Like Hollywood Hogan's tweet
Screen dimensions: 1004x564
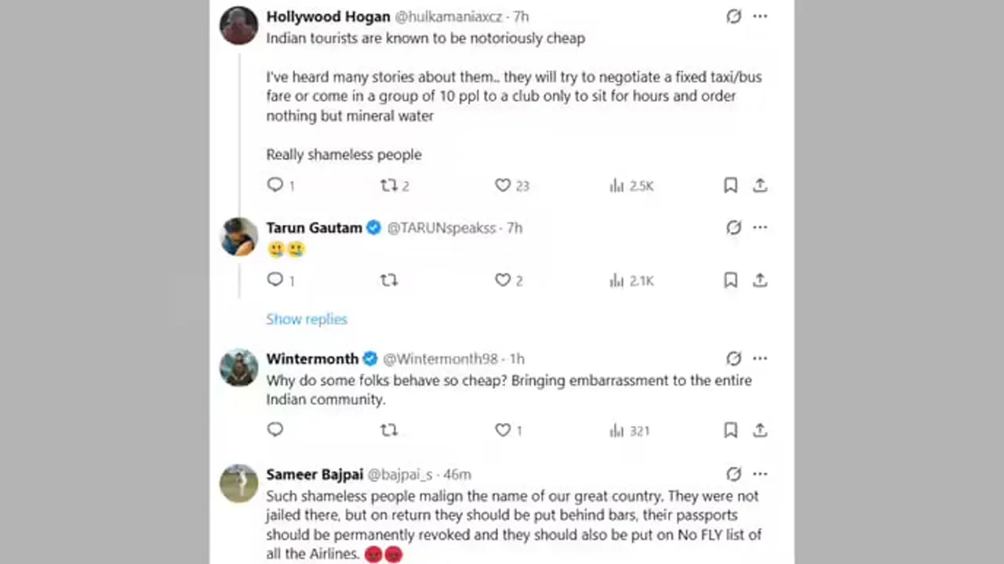tap(503, 186)
